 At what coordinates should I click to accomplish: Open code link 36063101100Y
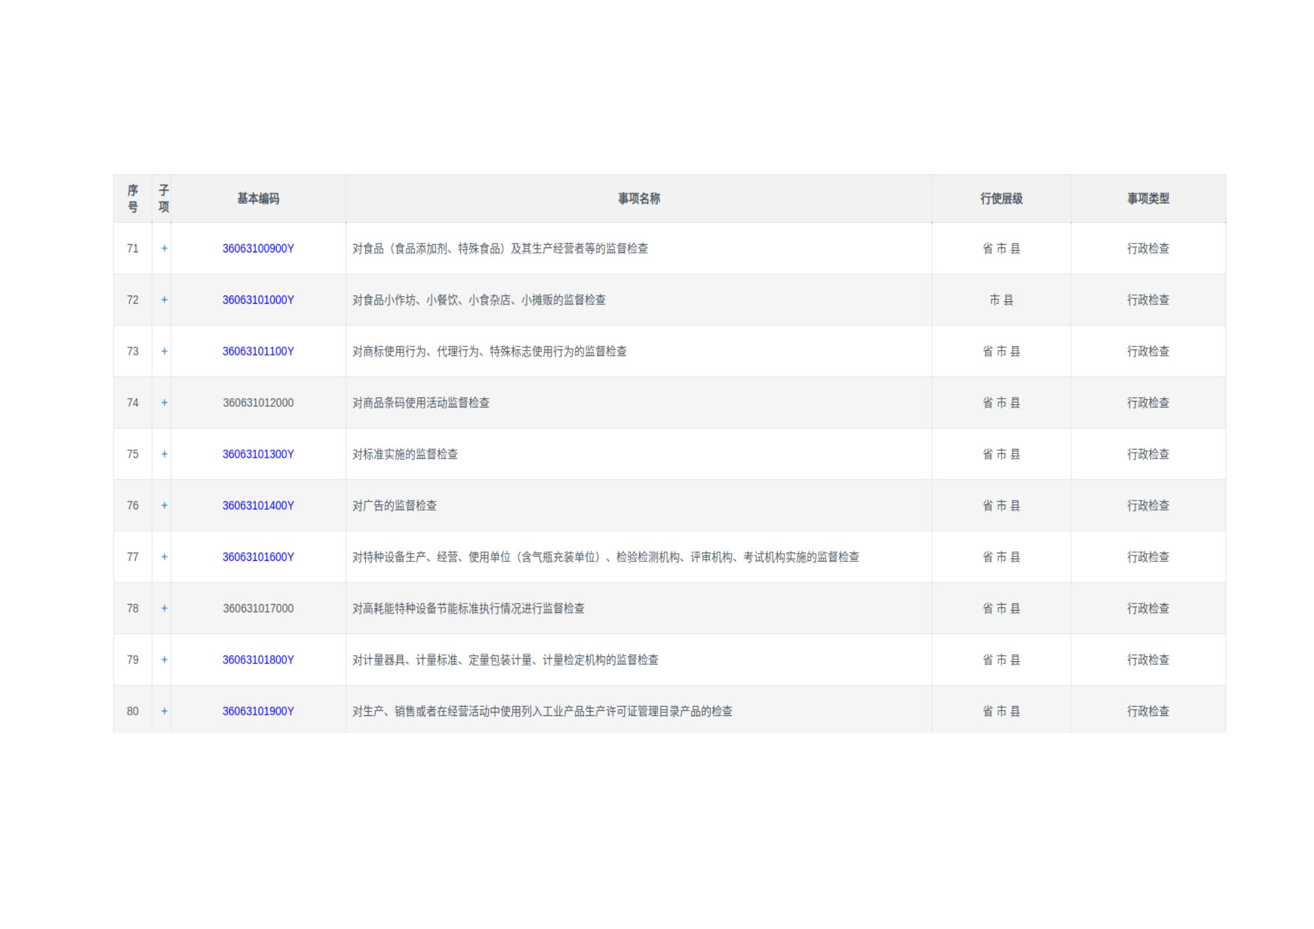click(x=258, y=351)
